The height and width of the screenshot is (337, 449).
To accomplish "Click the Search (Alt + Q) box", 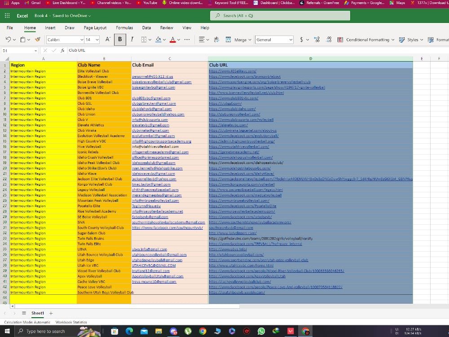I will tap(280, 16).
